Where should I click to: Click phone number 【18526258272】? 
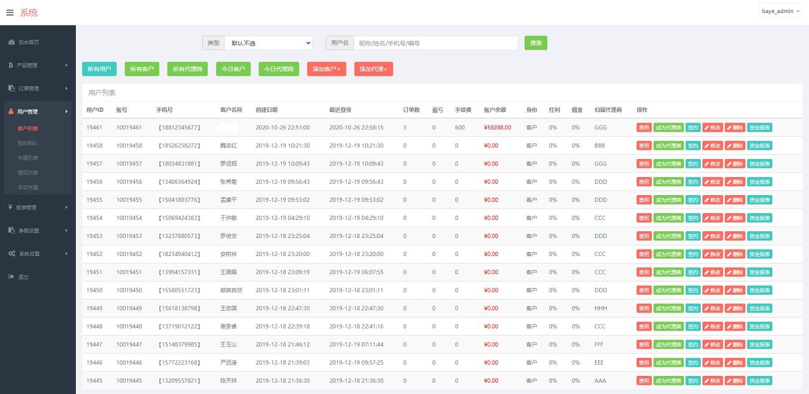179,145
